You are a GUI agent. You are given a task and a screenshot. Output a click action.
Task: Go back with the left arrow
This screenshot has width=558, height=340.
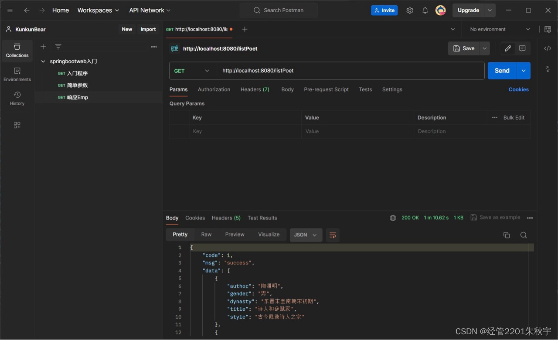[x=27, y=10]
